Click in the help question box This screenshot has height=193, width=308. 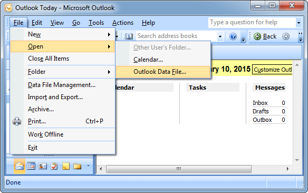click(x=252, y=23)
